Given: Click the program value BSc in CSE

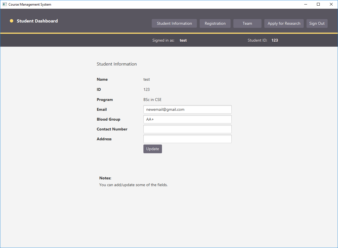Looking at the screenshot, I should point(152,100).
